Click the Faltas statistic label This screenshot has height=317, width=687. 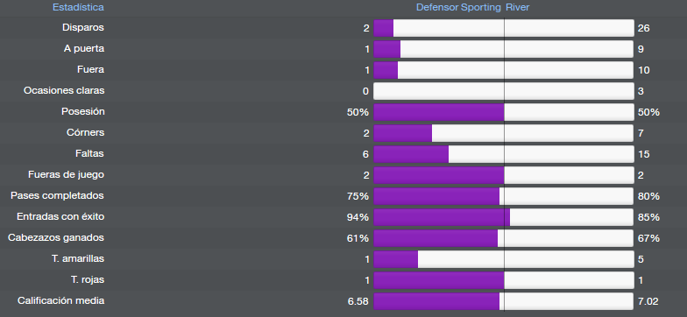(x=89, y=154)
